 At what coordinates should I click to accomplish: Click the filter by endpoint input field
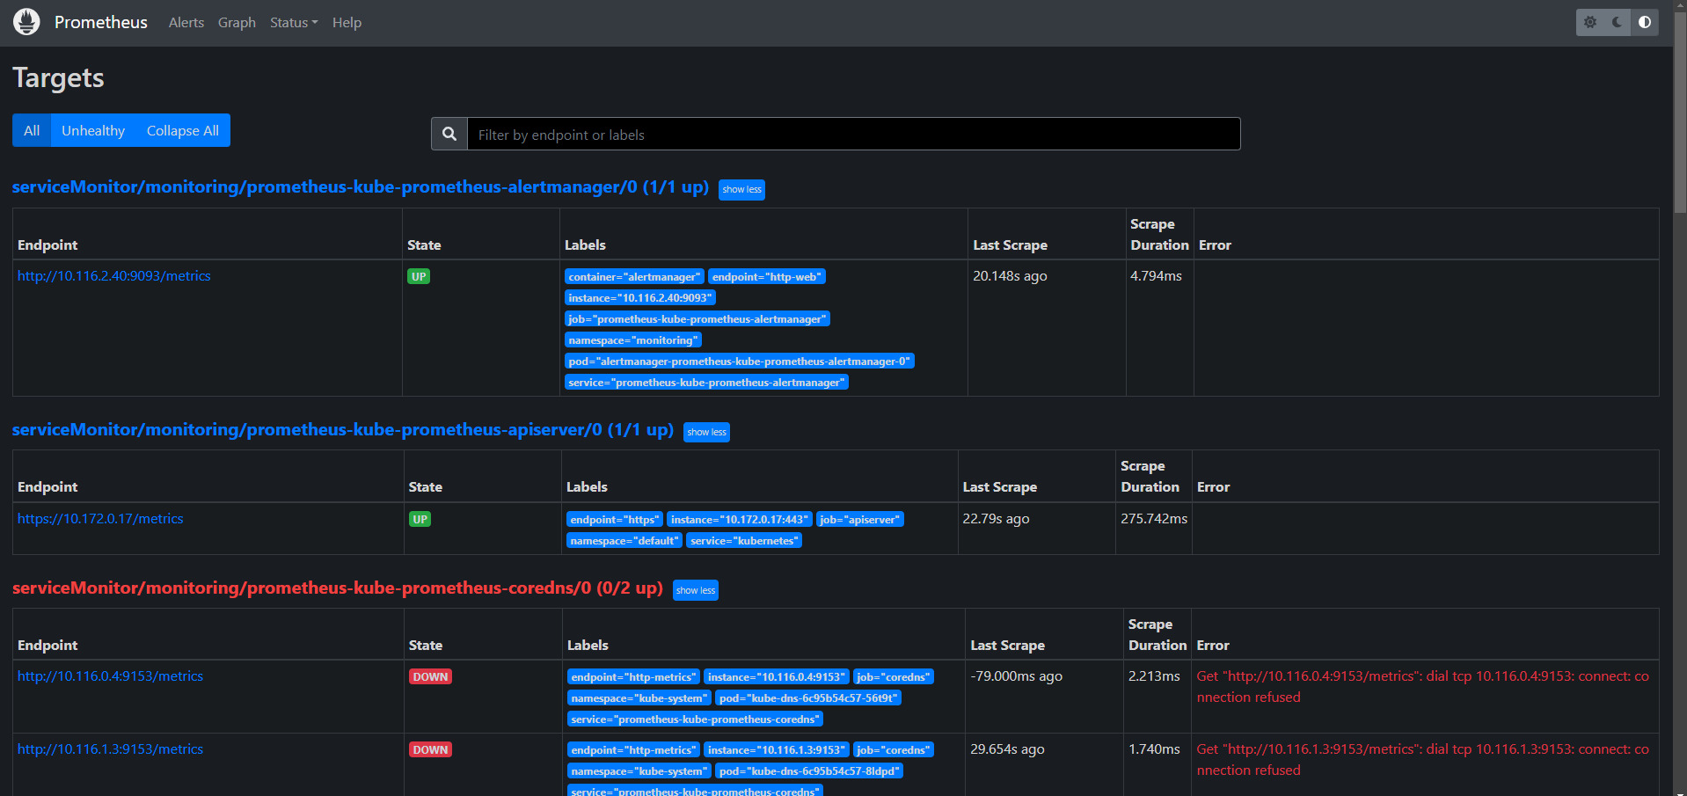pos(853,134)
